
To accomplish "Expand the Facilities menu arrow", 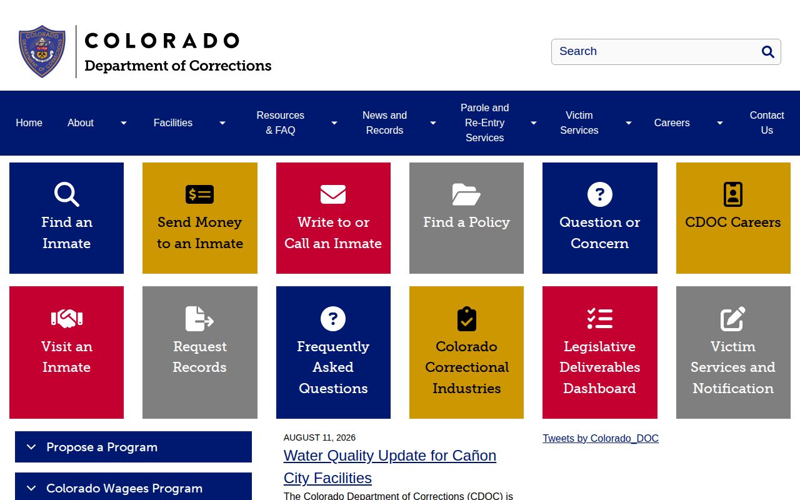I will (222, 123).
